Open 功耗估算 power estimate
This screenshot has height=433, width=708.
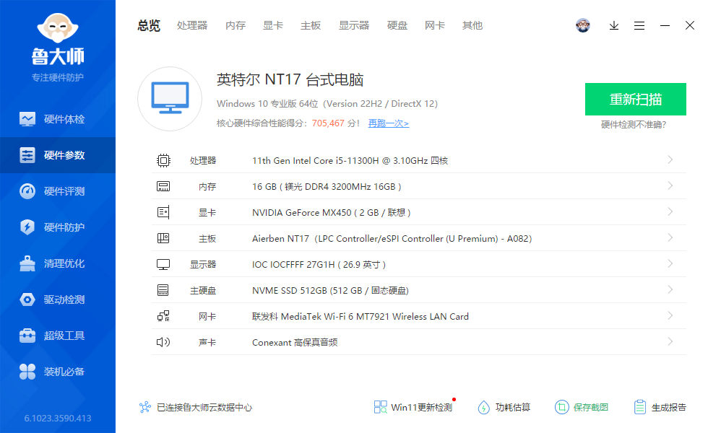(504, 407)
